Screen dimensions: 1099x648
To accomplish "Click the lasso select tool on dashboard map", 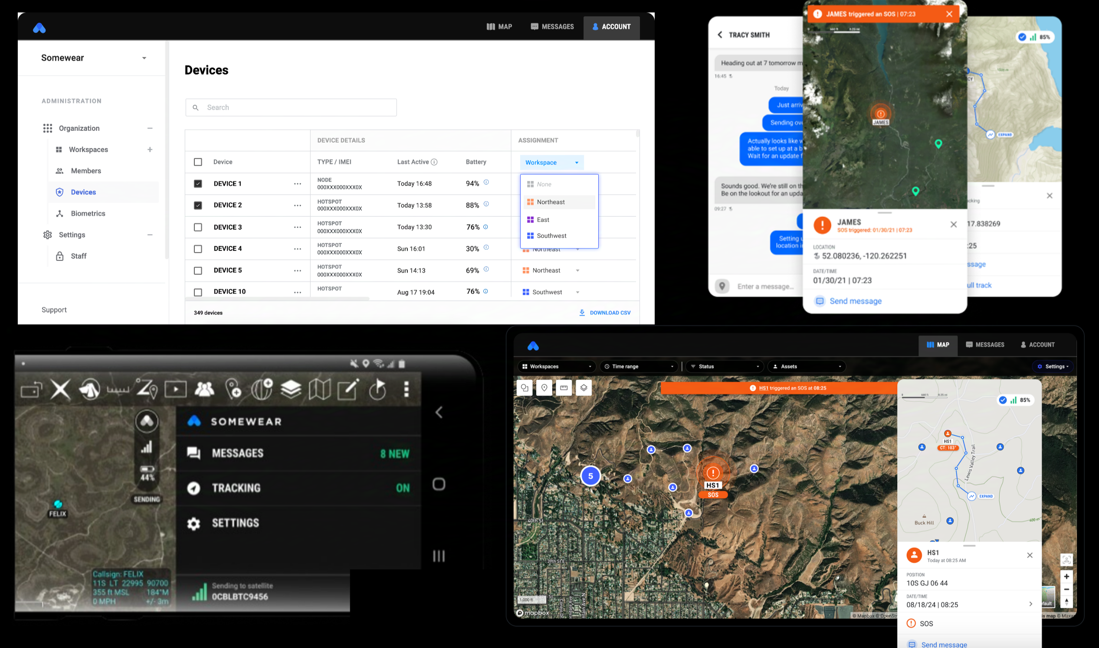I will (x=525, y=388).
